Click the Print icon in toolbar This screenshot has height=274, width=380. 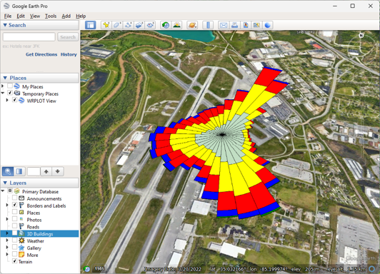(x=234, y=25)
